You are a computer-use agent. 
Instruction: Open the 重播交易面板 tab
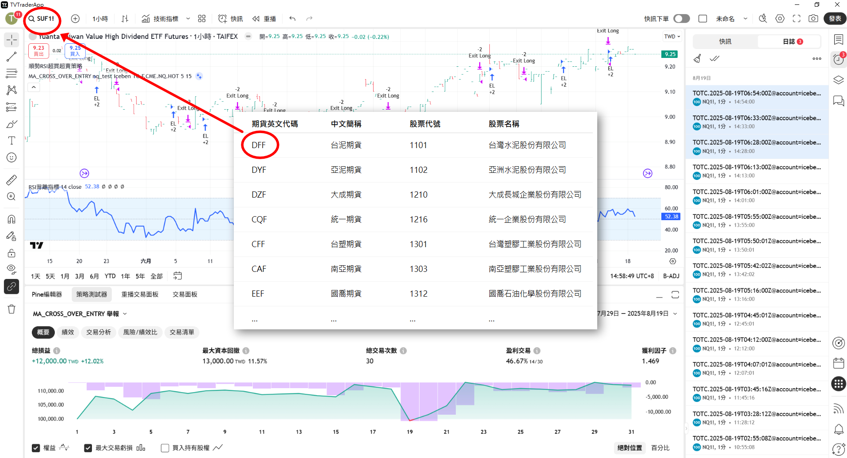[x=140, y=294]
